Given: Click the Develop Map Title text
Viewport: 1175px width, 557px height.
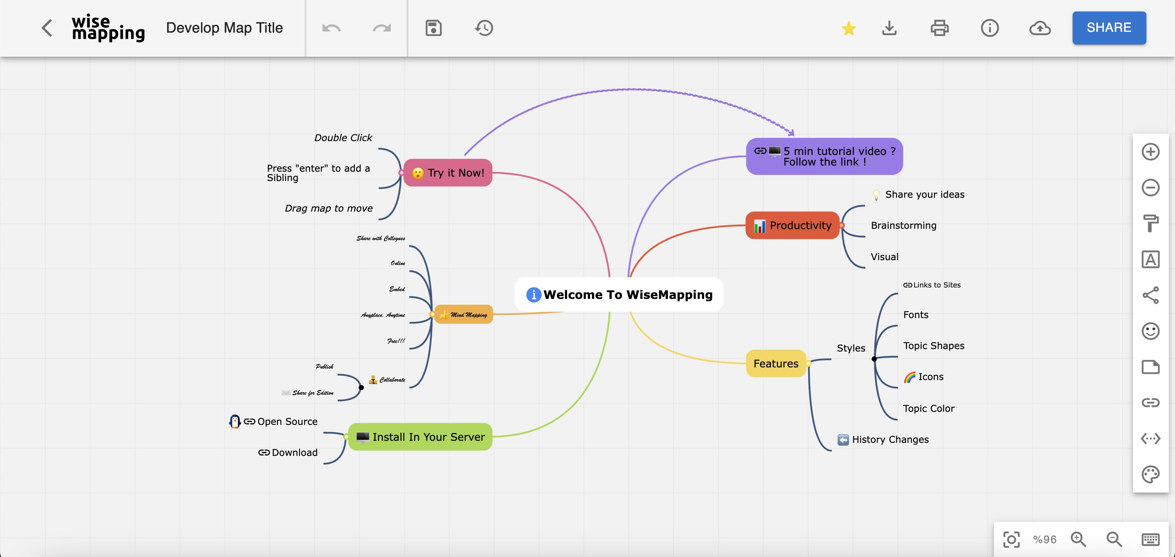Looking at the screenshot, I should (x=224, y=28).
